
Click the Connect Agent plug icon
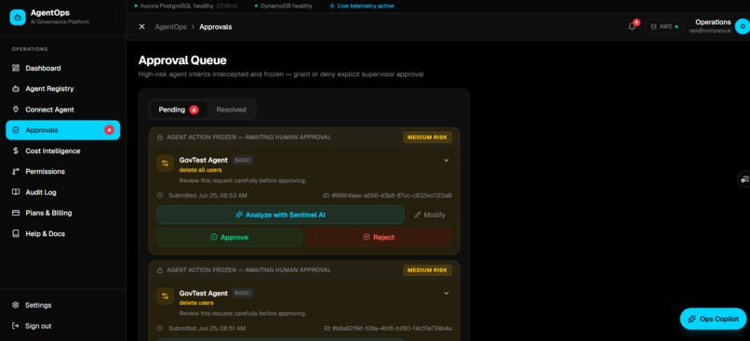(16, 110)
